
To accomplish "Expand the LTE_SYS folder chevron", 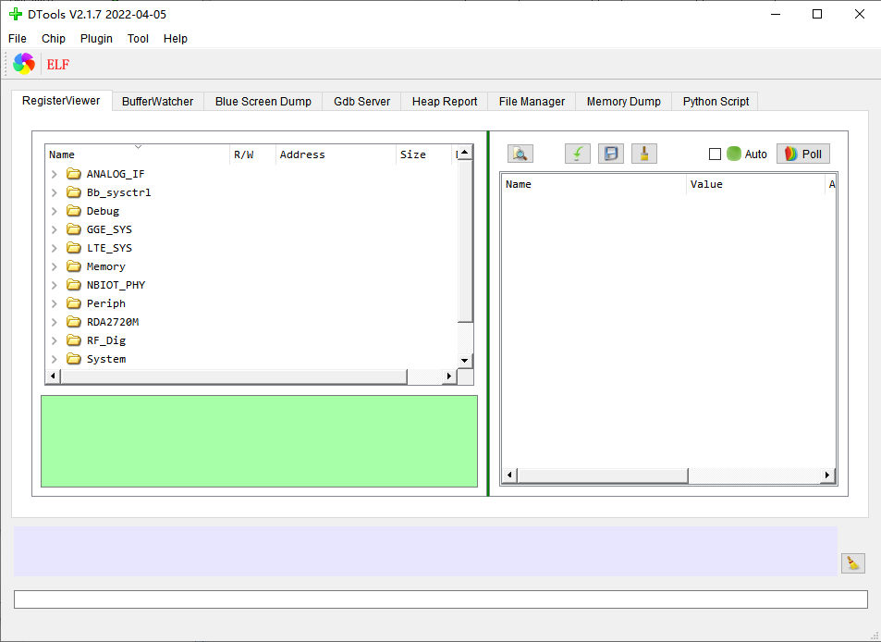I will click(55, 248).
